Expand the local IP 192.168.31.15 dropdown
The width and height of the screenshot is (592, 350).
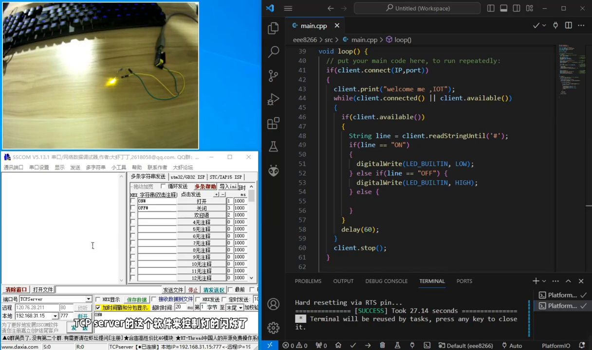tap(55, 316)
